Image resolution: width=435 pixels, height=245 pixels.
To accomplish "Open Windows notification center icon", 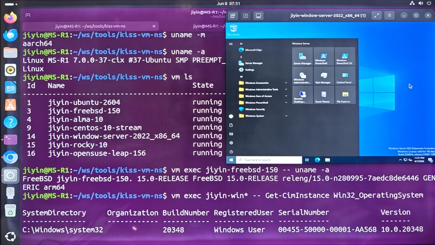I will 430,160.
